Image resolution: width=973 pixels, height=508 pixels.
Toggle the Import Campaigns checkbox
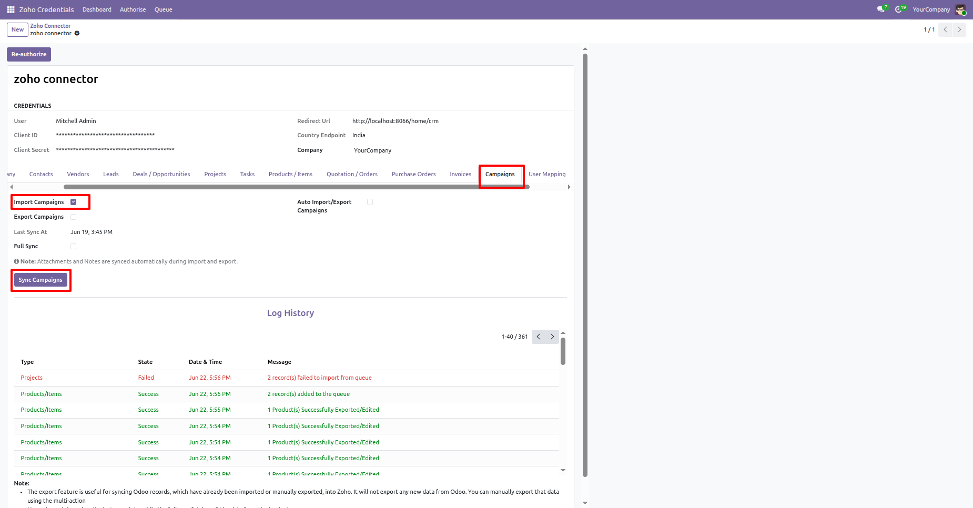(73, 202)
